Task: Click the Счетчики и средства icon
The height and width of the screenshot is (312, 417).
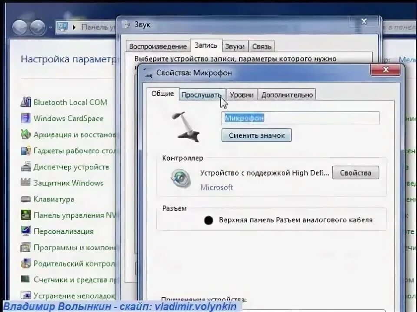Action: 26,279
